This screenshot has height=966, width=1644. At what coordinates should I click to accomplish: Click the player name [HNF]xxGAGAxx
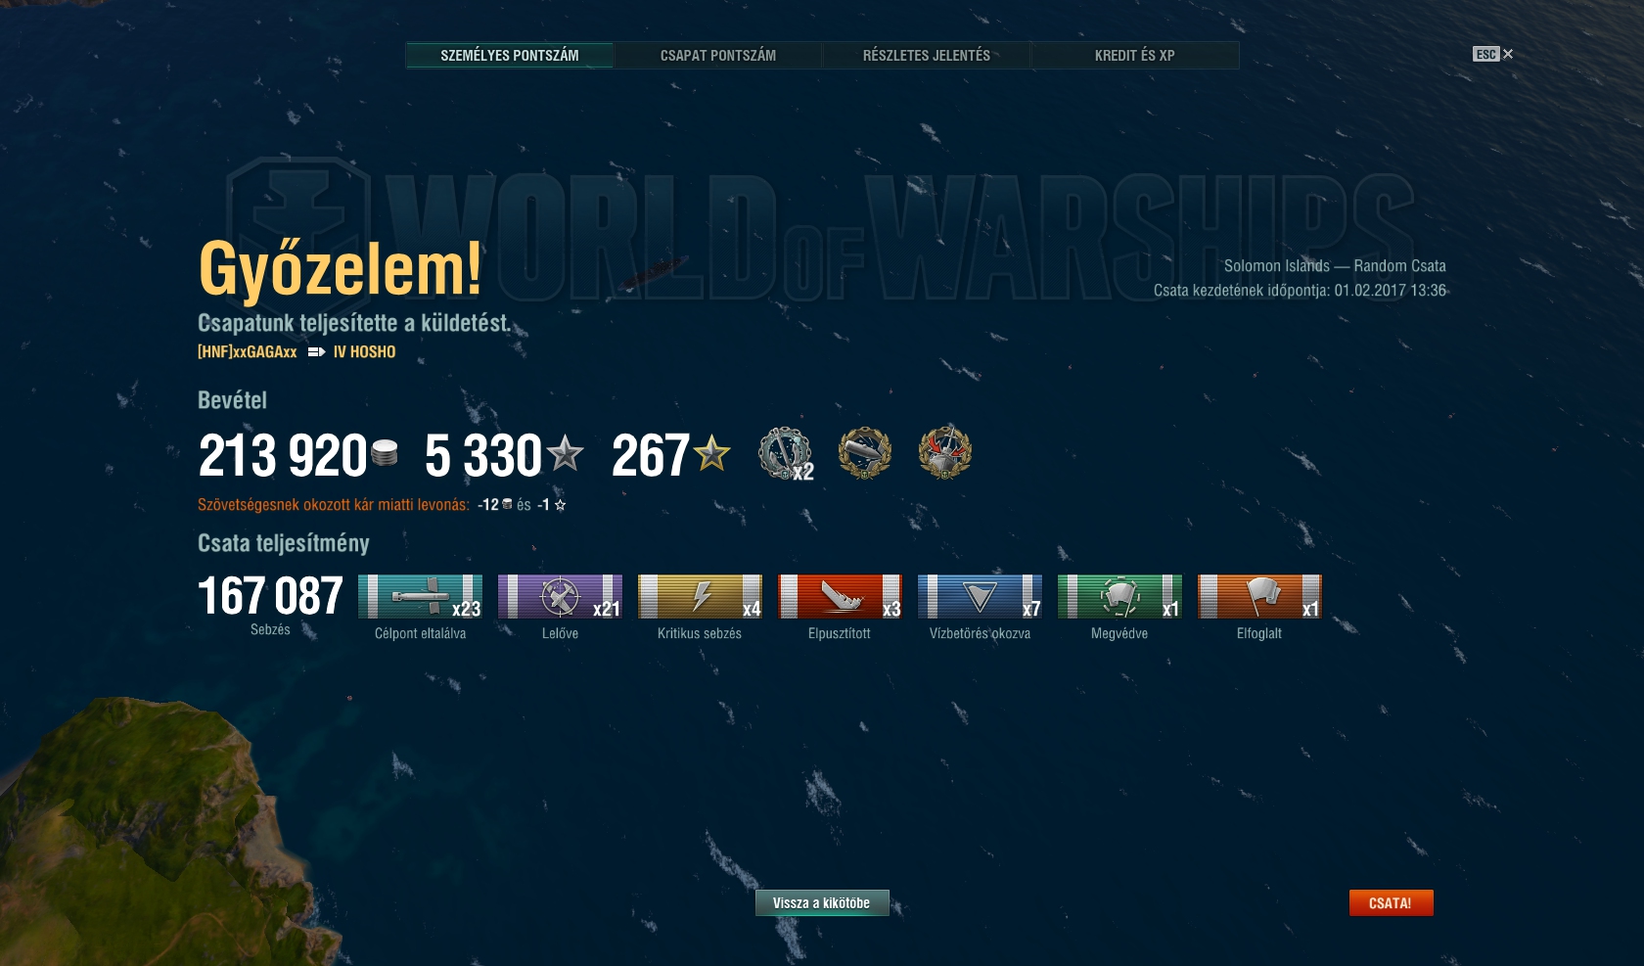point(248,352)
